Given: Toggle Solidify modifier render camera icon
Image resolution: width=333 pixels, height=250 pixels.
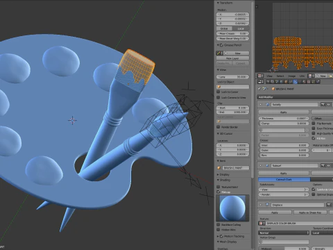Looking at the screenshot, I should 323,105.
